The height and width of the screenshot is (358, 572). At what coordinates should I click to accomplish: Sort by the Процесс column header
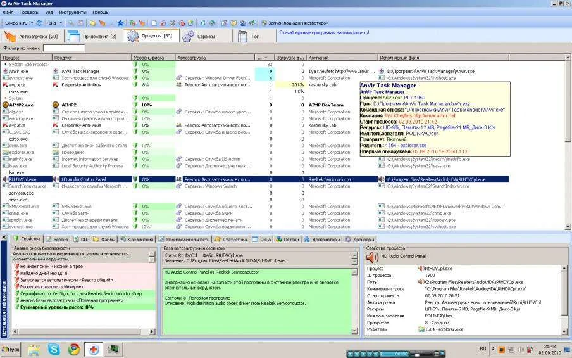(27, 58)
